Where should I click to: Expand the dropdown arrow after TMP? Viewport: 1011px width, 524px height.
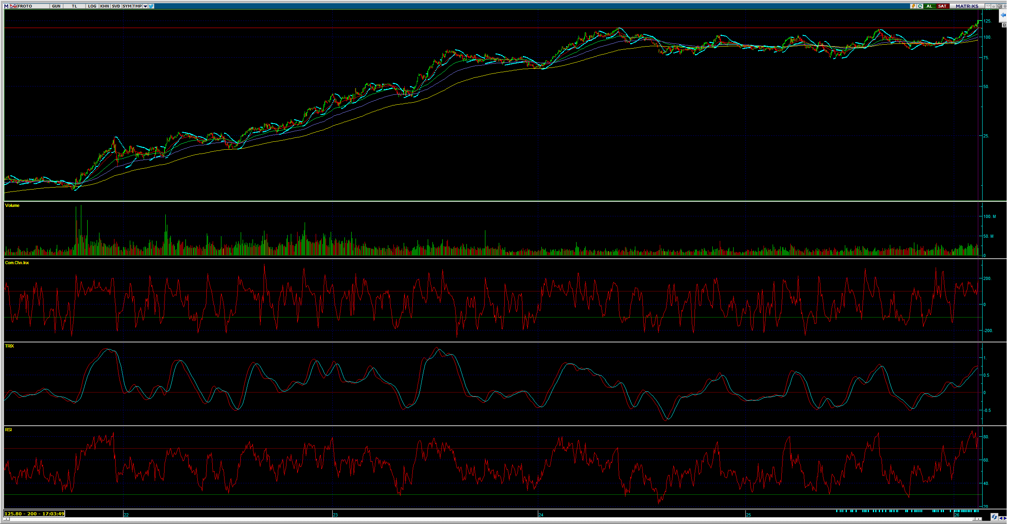pos(145,6)
